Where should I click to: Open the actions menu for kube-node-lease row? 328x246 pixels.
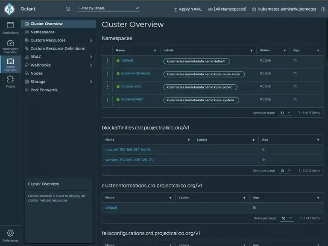click(x=108, y=74)
